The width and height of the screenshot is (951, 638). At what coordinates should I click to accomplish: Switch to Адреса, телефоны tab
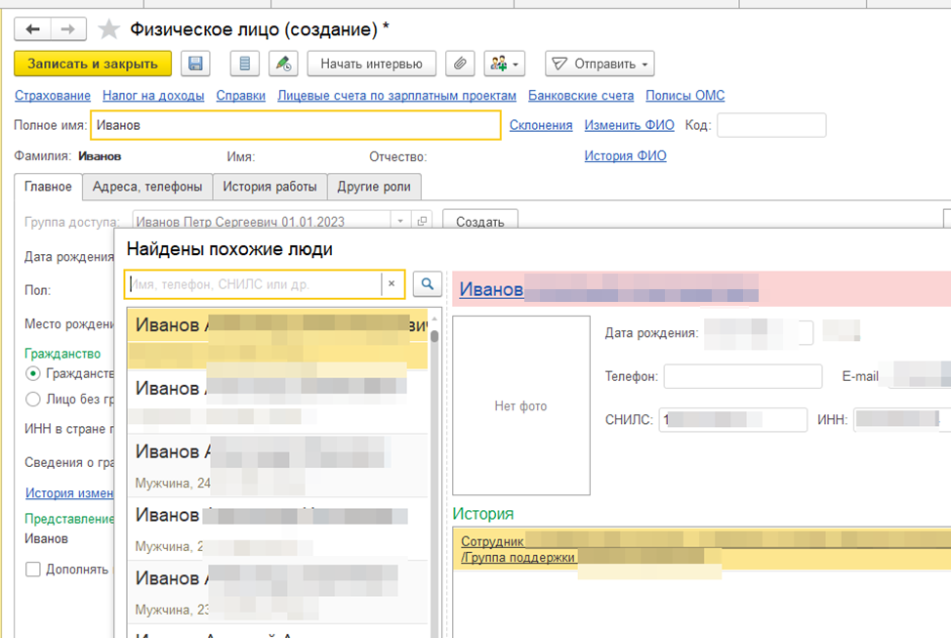pyautogui.click(x=147, y=187)
